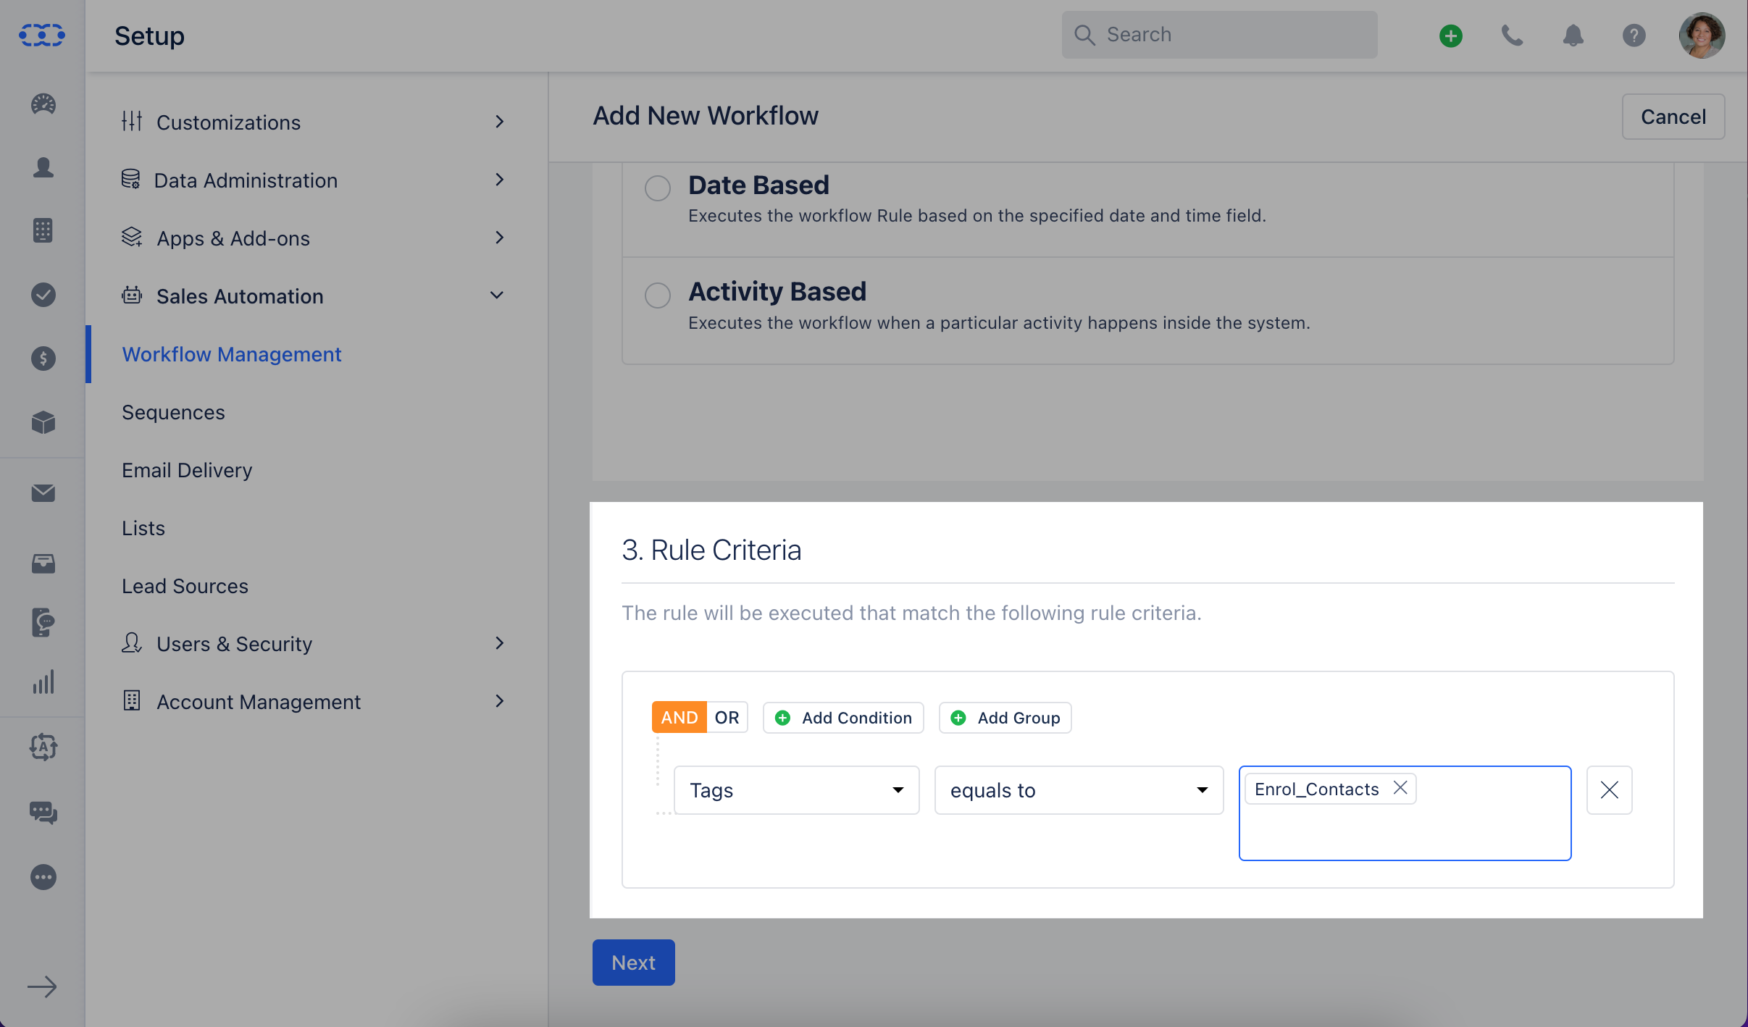Select the Date Based radio button
Image resolution: width=1748 pixels, height=1027 pixels.
click(658, 188)
